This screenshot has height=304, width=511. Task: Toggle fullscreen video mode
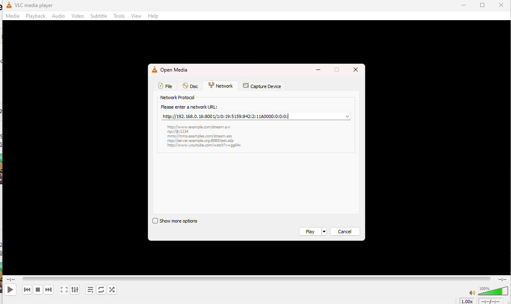(x=64, y=290)
